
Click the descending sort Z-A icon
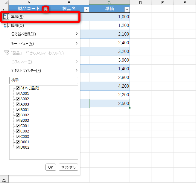tap(6, 25)
